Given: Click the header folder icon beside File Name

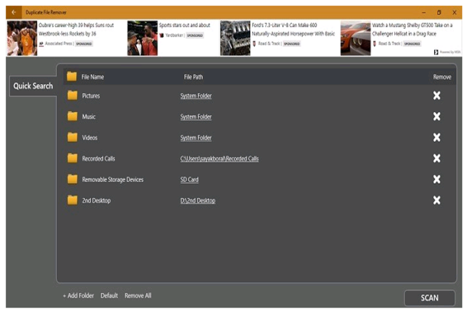Looking at the screenshot, I should [x=71, y=77].
